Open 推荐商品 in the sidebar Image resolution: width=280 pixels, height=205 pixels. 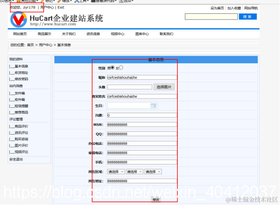click(x=21, y=113)
